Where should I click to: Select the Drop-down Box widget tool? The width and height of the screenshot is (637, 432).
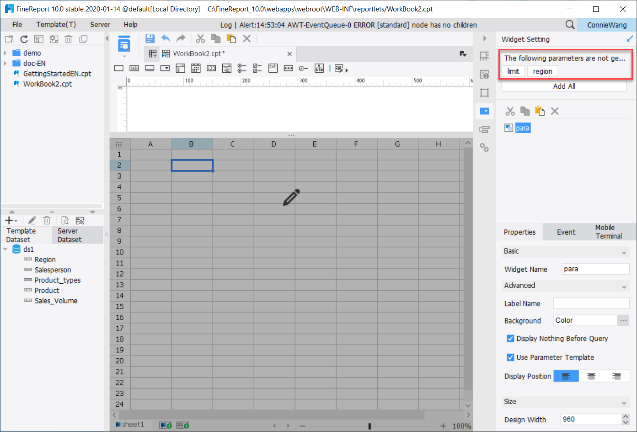[165, 68]
